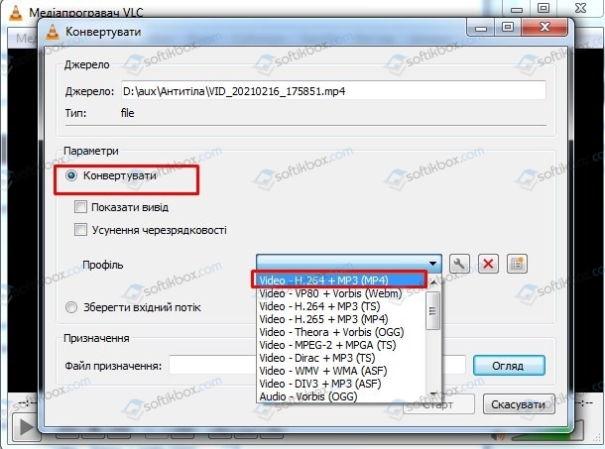
Task: Create a new profile icon
Action: click(x=517, y=265)
